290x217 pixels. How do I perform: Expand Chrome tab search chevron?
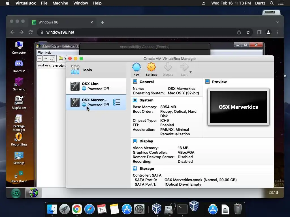coord(278,22)
